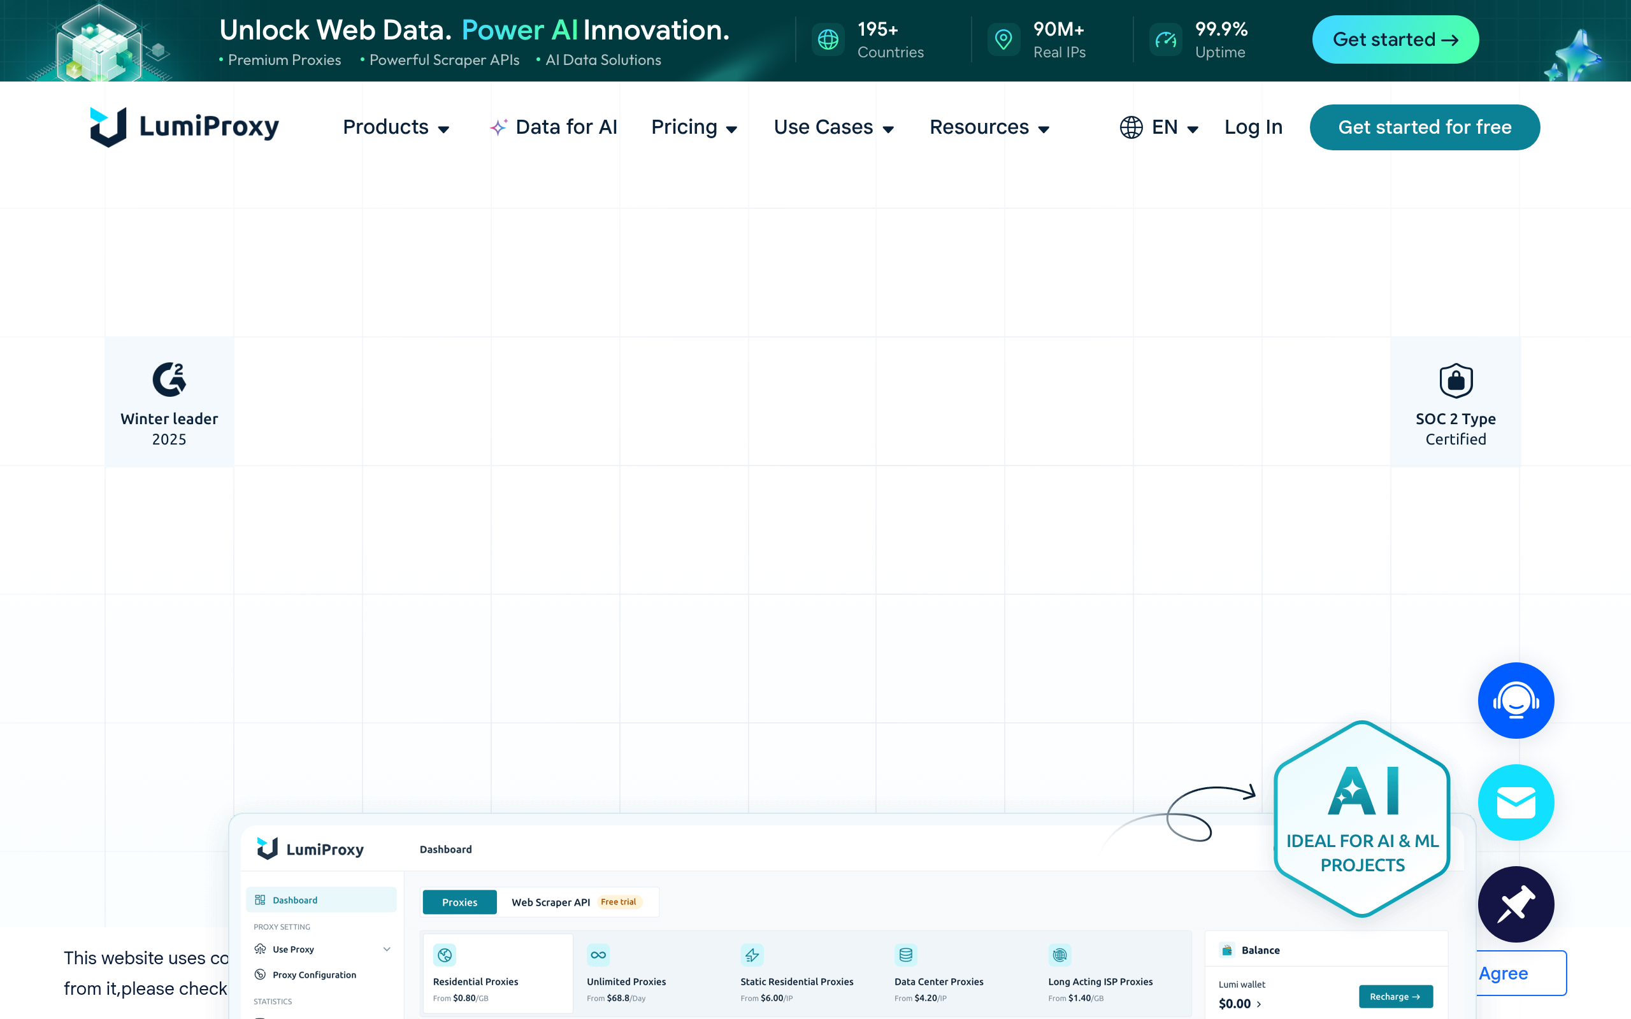Click the From $68.8/Day price text
The width and height of the screenshot is (1631, 1019).
616,998
